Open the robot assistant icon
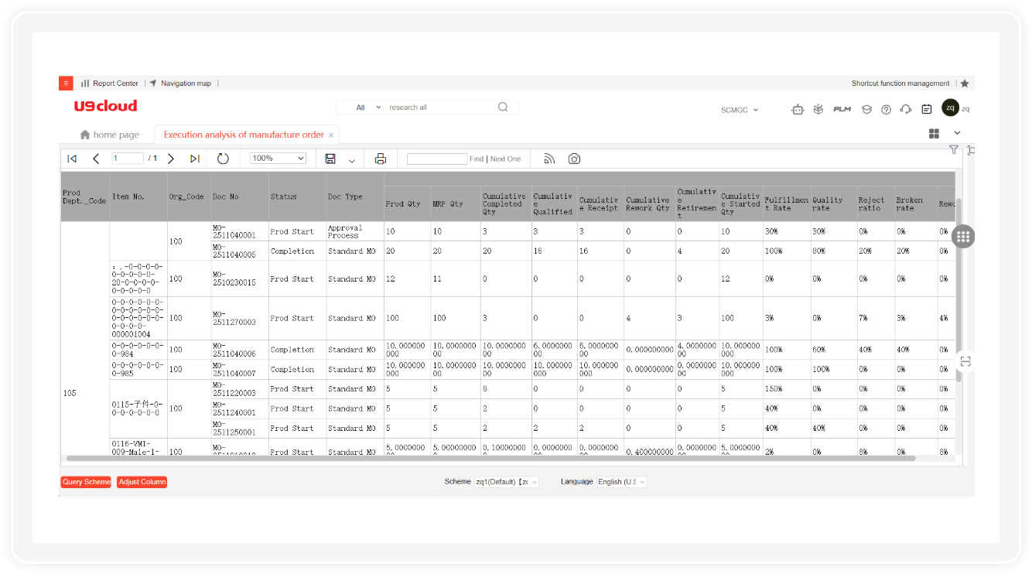1032x574 pixels. click(798, 110)
